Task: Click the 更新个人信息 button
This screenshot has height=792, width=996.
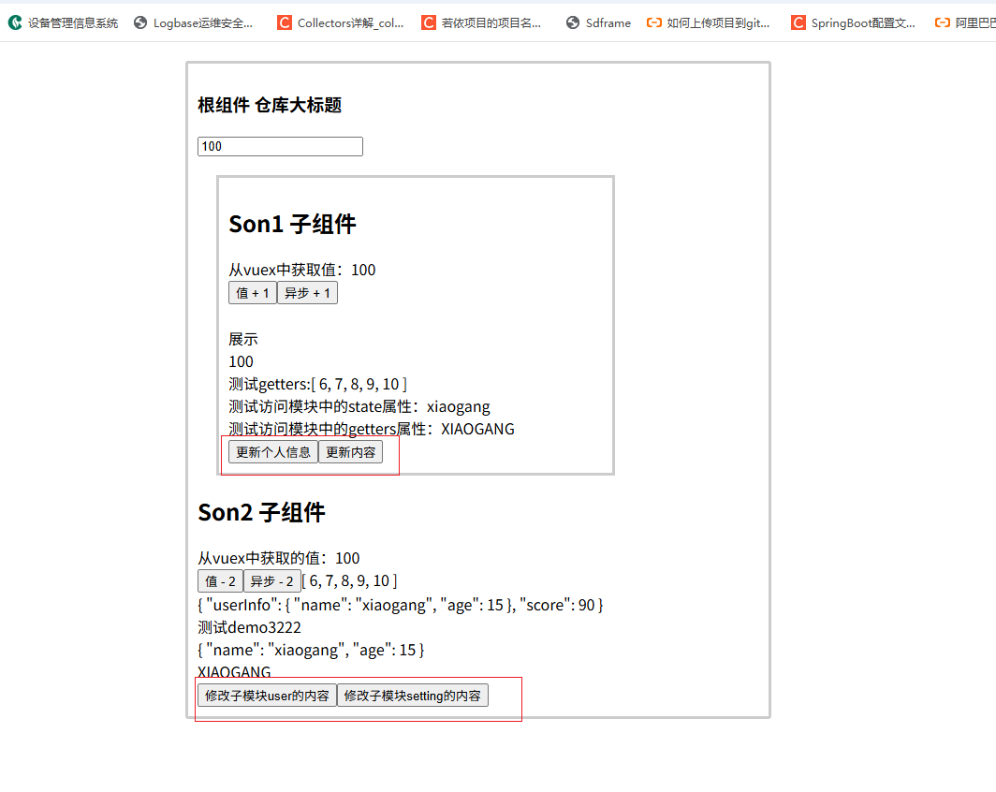Action: tap(273, 452)
